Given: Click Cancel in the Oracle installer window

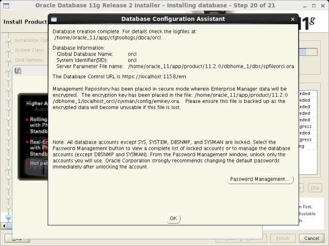Looking at the screenshot, I should coord(312,238).
